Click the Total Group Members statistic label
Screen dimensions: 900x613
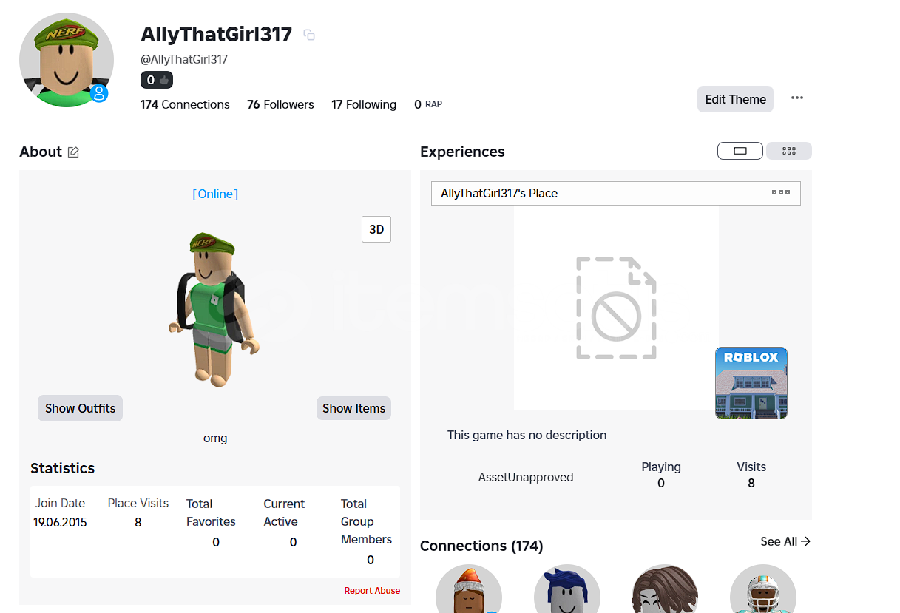tap(366, 521)
